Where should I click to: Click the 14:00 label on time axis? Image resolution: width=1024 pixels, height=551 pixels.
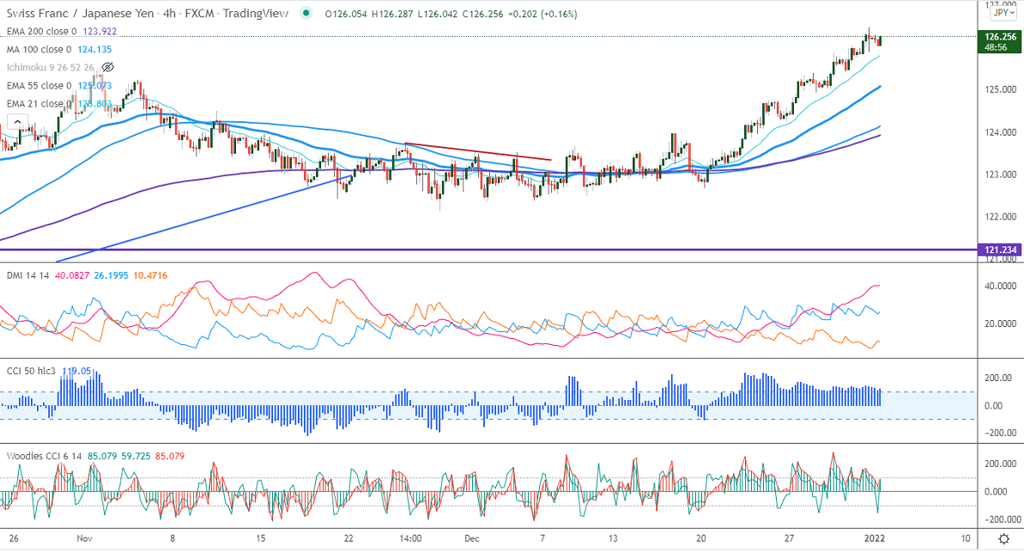tap(410, 539)
